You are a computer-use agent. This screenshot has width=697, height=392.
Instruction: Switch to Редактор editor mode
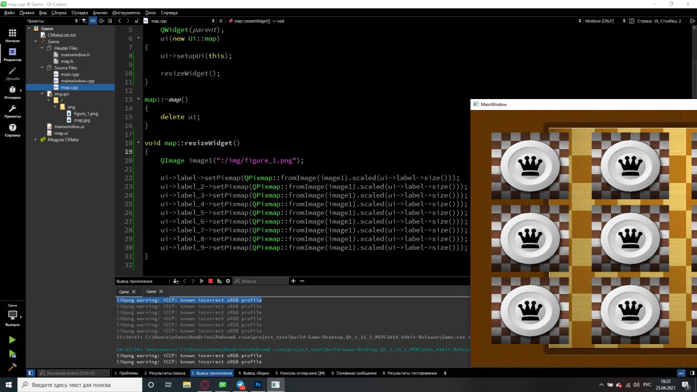tap(12, 54)
